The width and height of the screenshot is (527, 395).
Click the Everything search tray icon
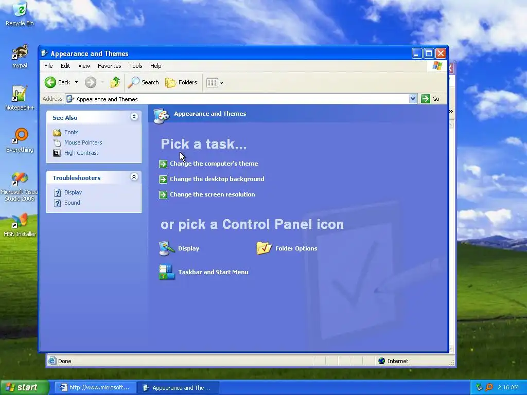pos(489,388)
